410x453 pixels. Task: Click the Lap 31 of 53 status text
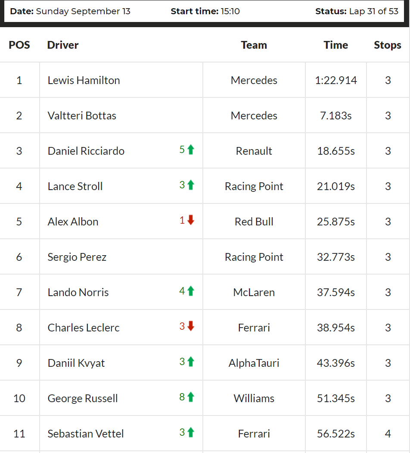pos(374,11)
